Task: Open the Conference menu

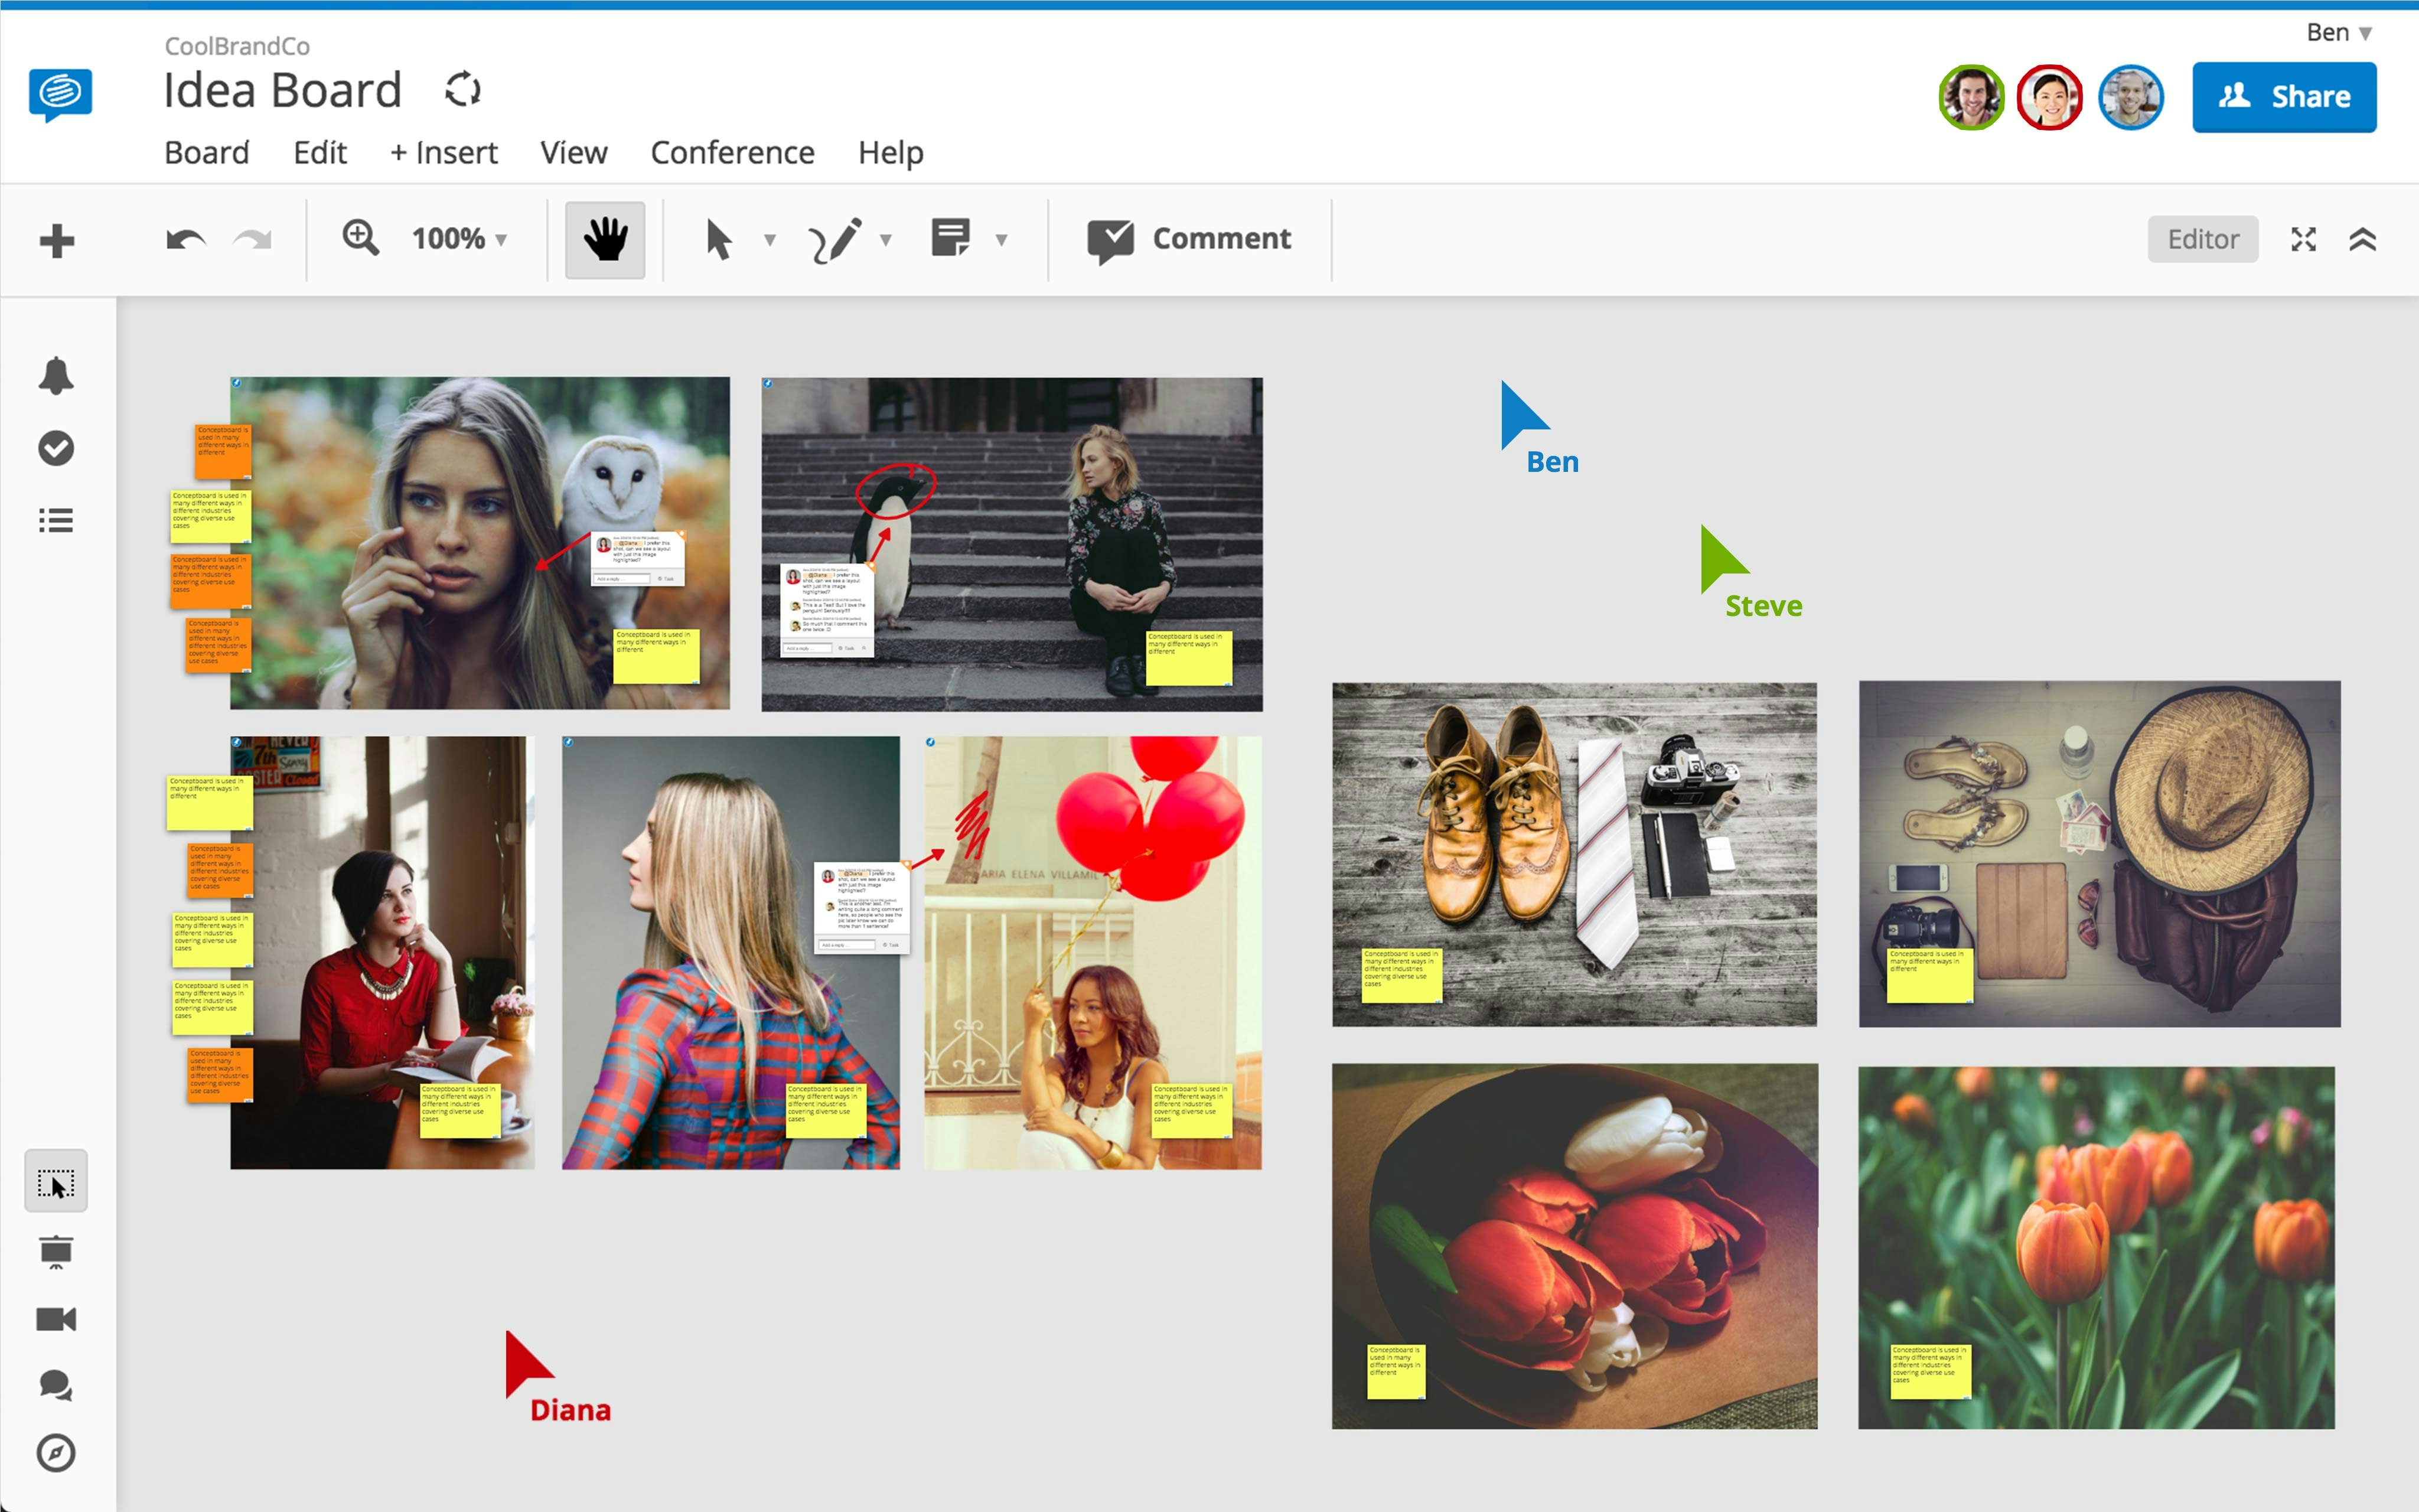Action: point(733,152)
